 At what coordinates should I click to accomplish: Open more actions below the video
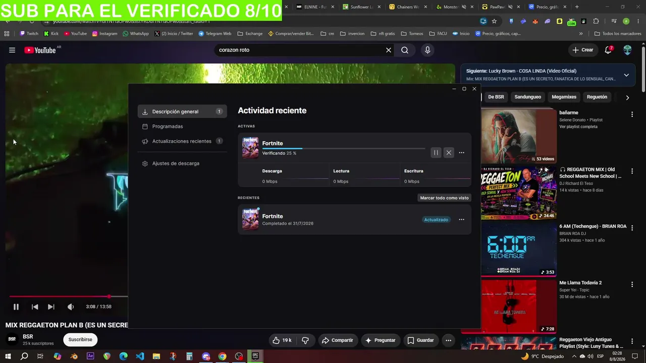point(448,340)
